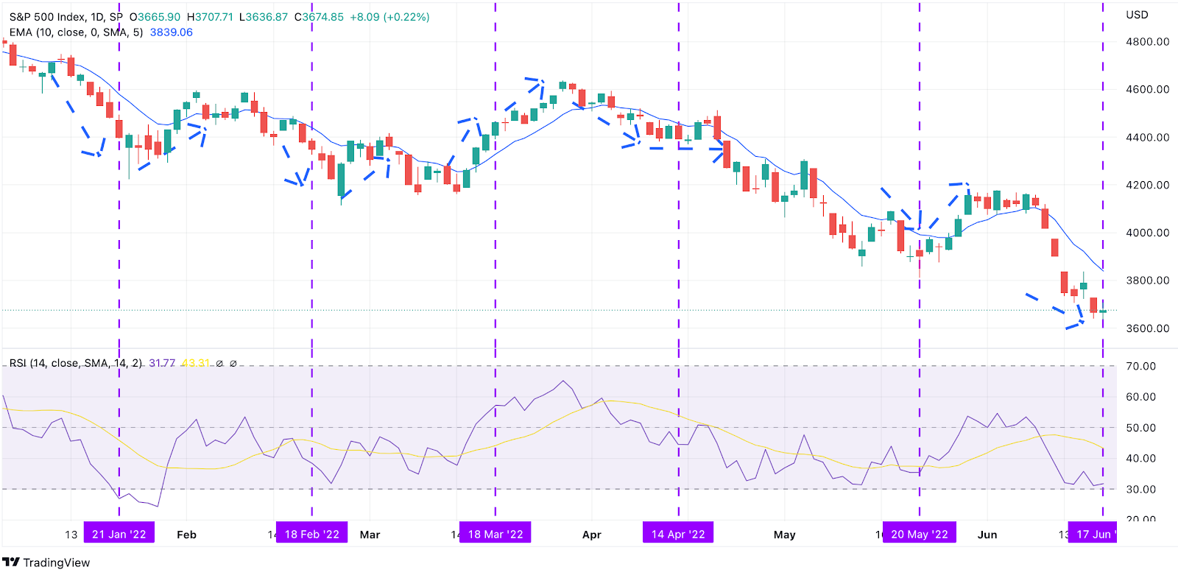Select the 18 Mar '22 date marker
The width and height of the screenshot is (1178, 578).
click(x=495, y=533)
